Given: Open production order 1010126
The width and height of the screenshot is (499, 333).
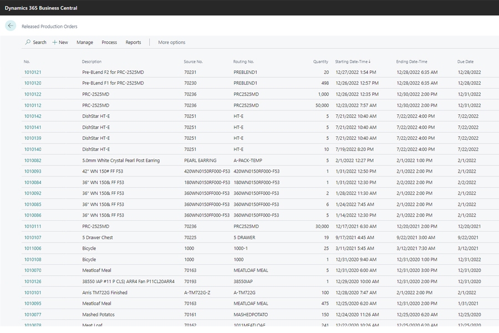Looking at the screenshot, I should [x=33, y=282].
